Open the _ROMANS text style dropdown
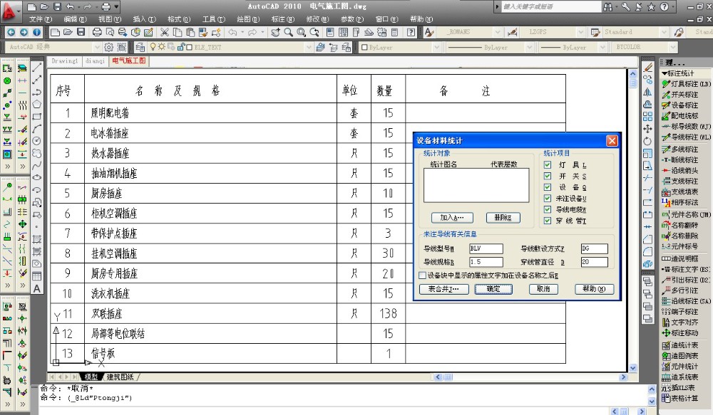 click(498, 32)
